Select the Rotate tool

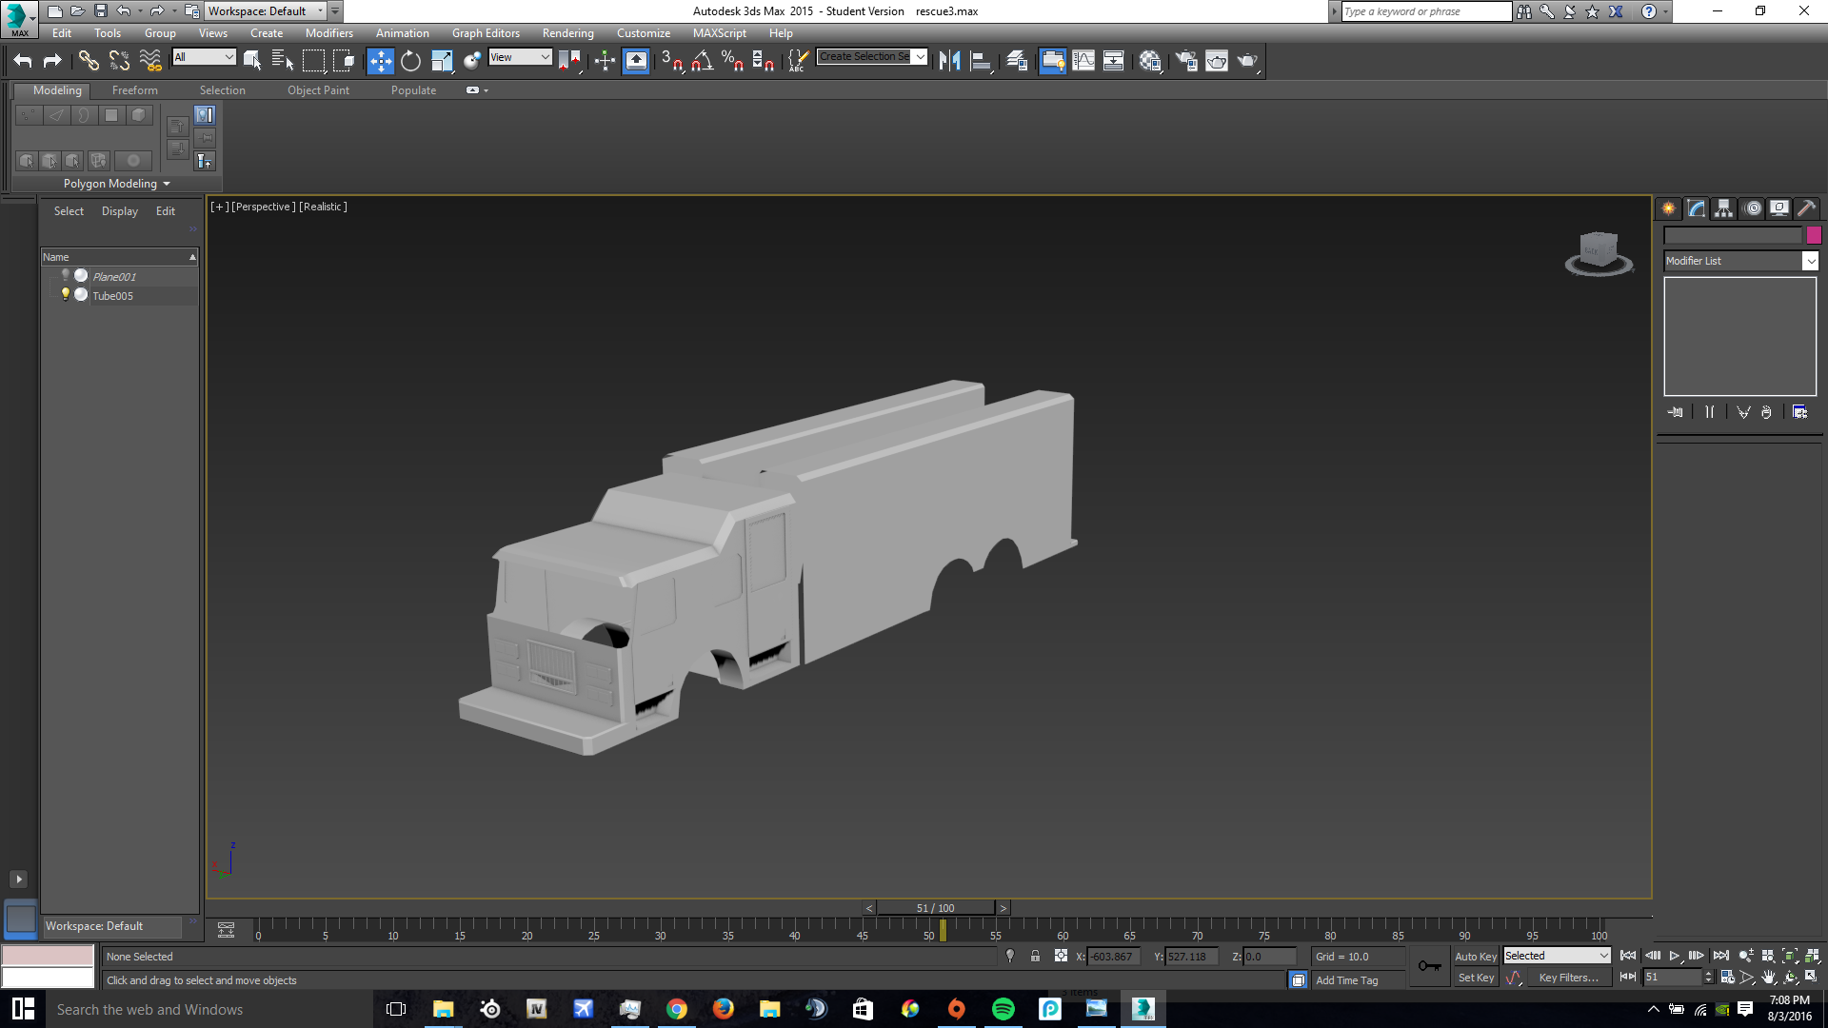click(x=410, y=61)
